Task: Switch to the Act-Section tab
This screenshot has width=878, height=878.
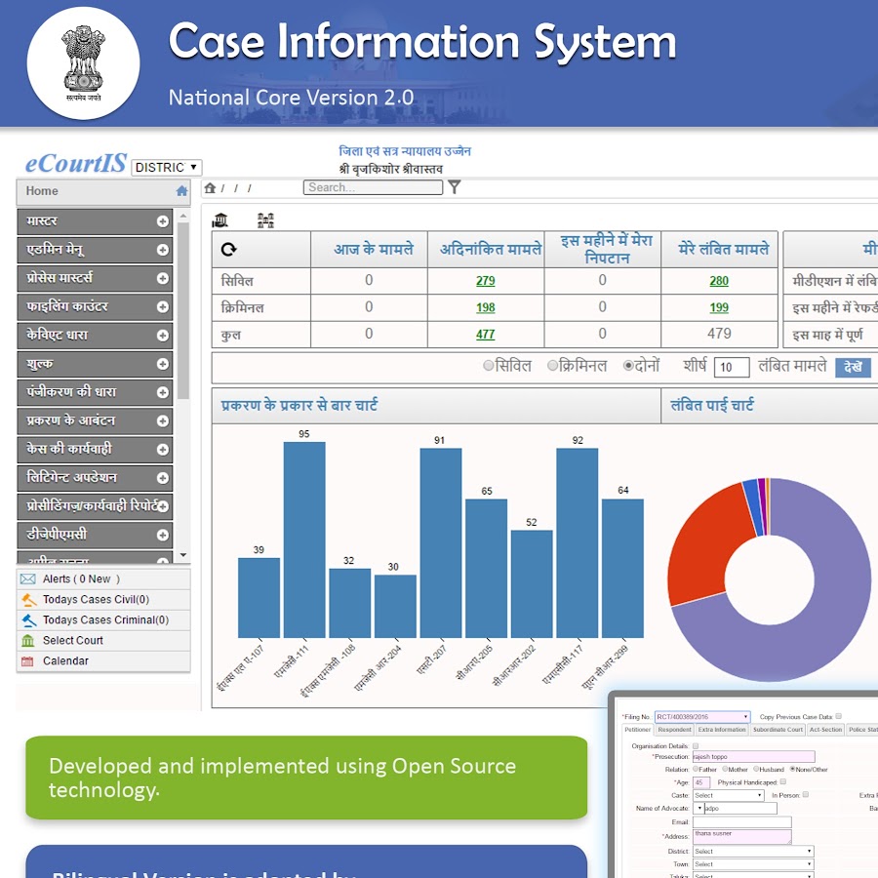Action: 825,730
